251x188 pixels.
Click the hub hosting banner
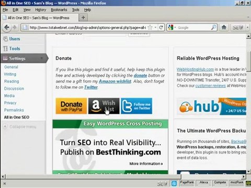(212, 107)
